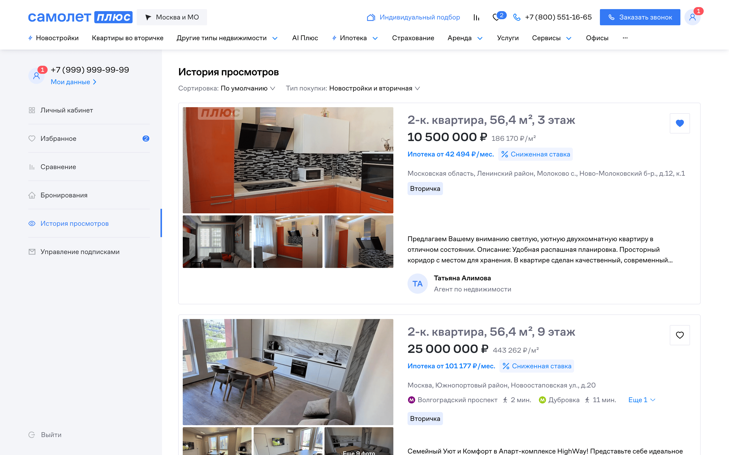Open AI Плюс page
Image resolution: width=729 pixels, height=455 pixels.
[305, 38]
